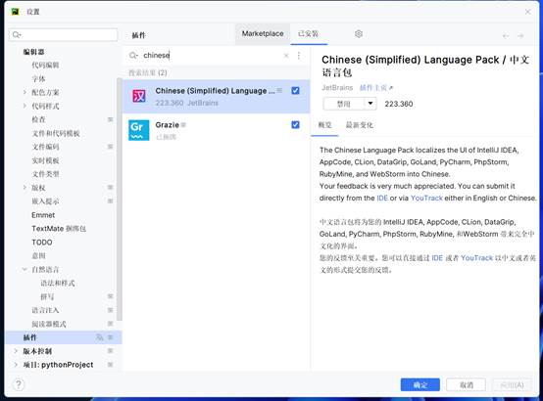The width and height of the screenshot is (543, 401).
Task: Focus the settings search field
Action: pyautogui.click(x=64, y=34)
